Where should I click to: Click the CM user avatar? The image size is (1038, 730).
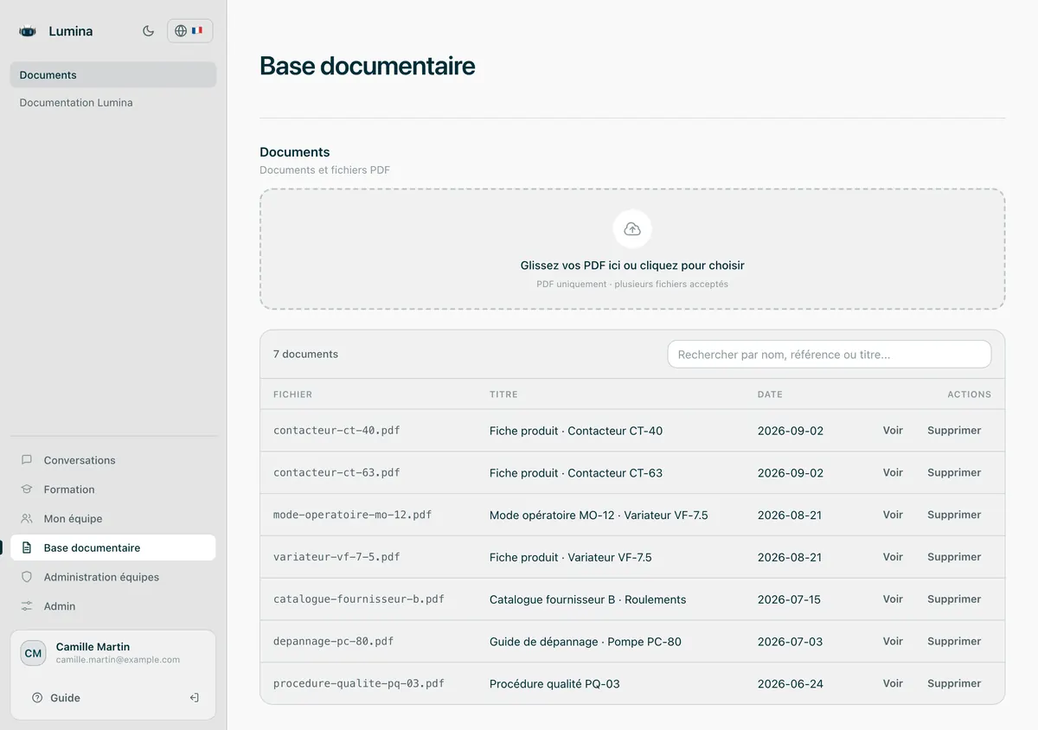click(34, 653)
